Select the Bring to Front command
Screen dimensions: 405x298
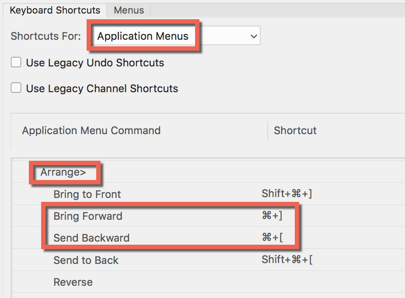tap(87, 194)
